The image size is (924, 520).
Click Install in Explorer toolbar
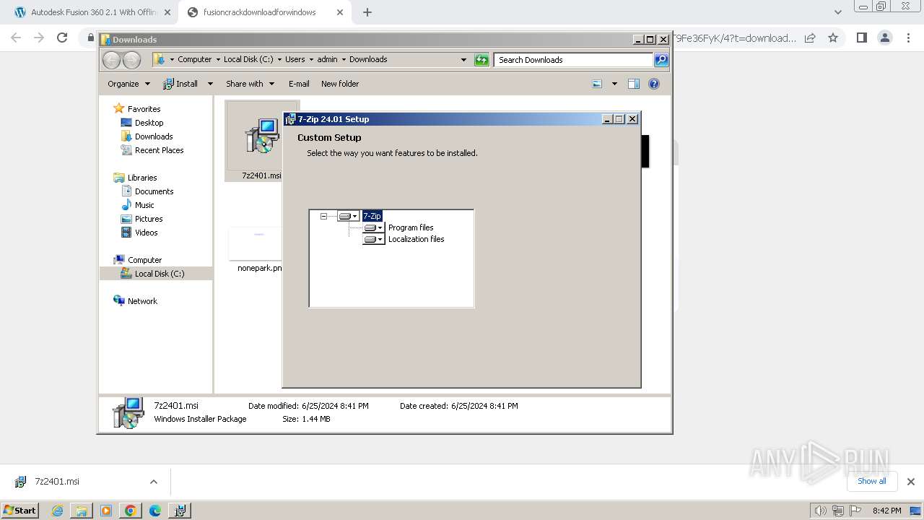point(180,84)
